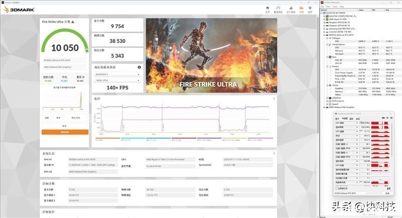Open the File menu in HWMonitor
The image size is (402, 218).
pyautogui.click(x=322, y=7)
